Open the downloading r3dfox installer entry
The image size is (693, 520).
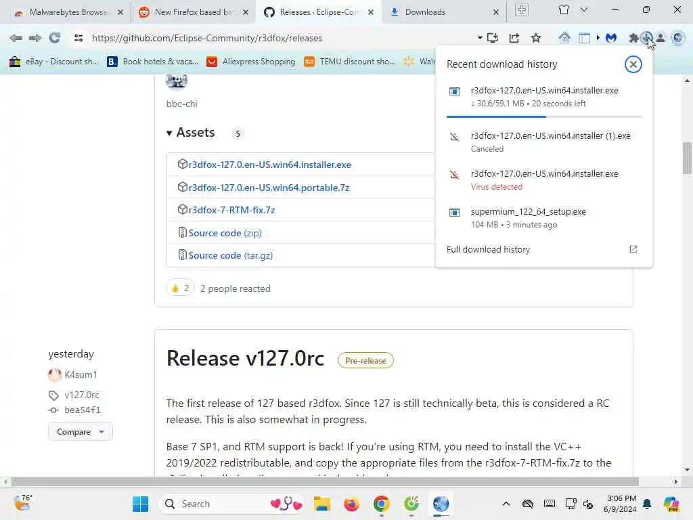point(544,96)
